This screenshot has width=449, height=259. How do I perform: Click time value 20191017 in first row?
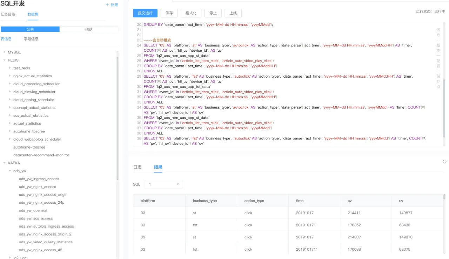[305, 213]
